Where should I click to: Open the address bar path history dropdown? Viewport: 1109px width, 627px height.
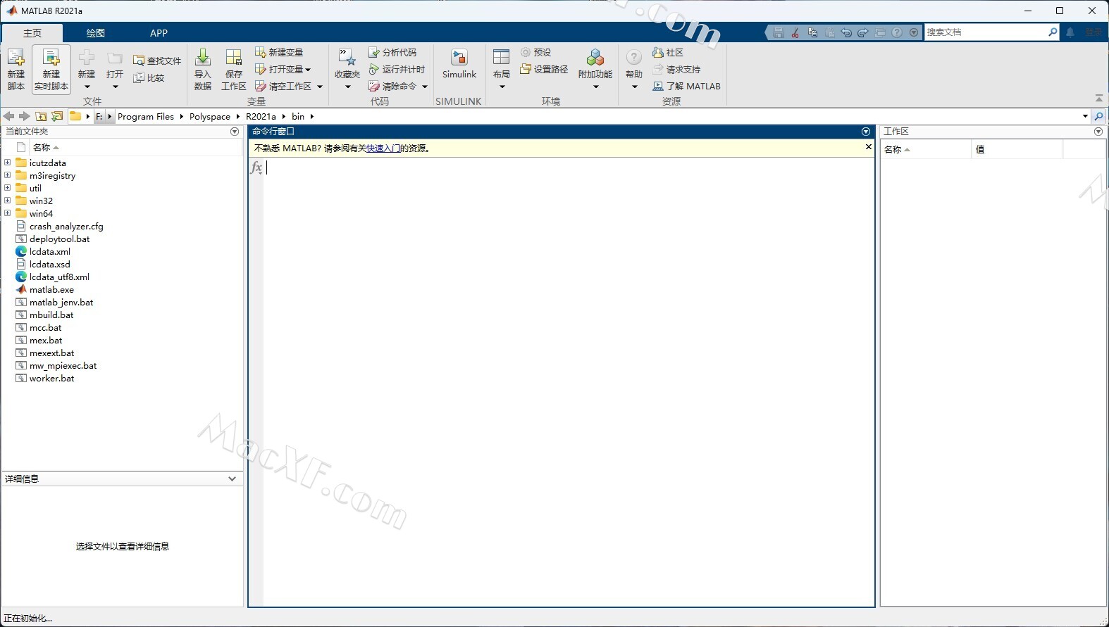click(x=1085, y=116)
